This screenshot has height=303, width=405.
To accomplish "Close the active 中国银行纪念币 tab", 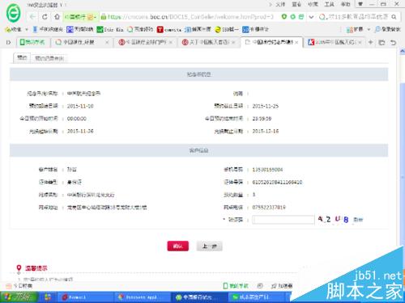I will coord(296,42).
